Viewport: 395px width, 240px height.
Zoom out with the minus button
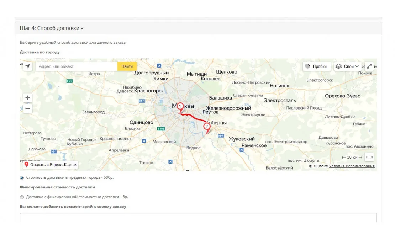(28, 108)
